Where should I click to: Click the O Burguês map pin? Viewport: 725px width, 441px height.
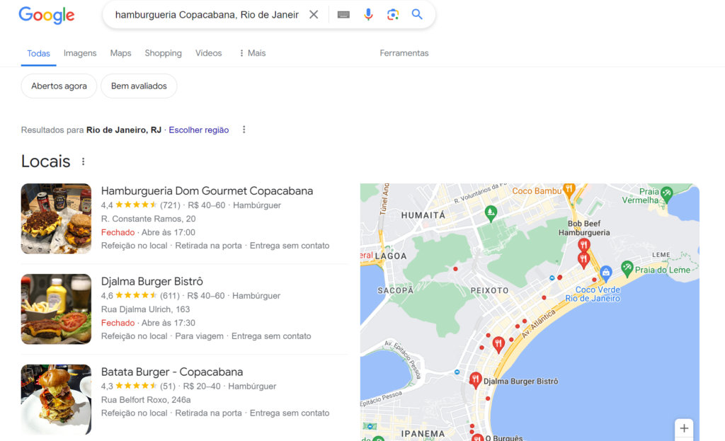pyautogui.click(x=477, y=437)
